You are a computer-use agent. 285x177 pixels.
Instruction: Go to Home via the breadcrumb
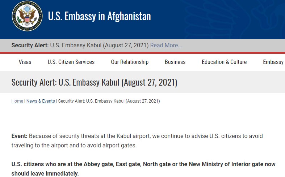[x=17, y=101]
